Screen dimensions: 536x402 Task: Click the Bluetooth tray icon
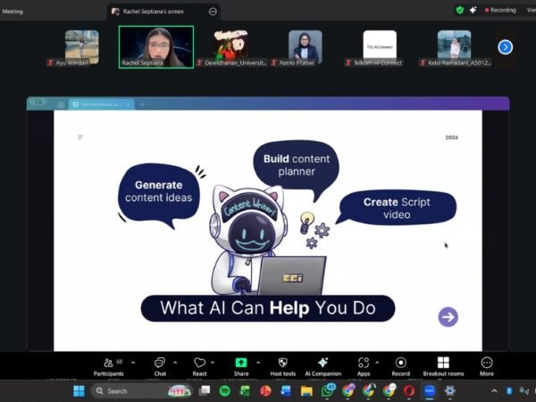[x=509, y=390]
